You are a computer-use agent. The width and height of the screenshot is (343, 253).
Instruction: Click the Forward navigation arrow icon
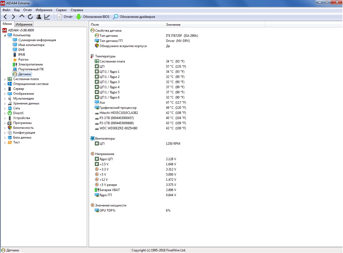(13, 17)
